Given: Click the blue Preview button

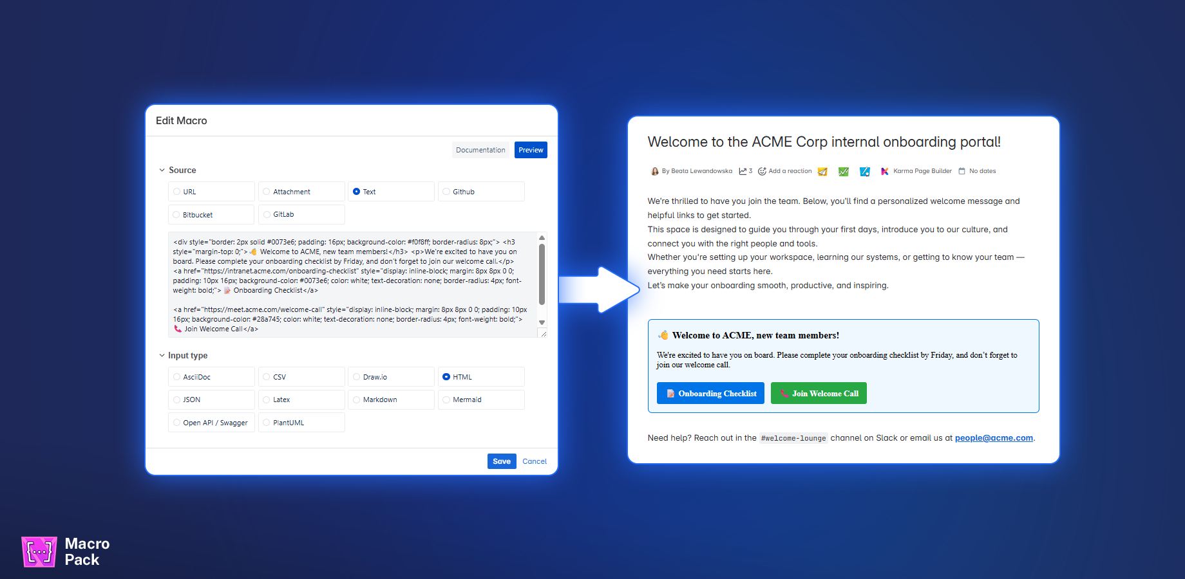Looking at the screenshot, I should 531,150.
